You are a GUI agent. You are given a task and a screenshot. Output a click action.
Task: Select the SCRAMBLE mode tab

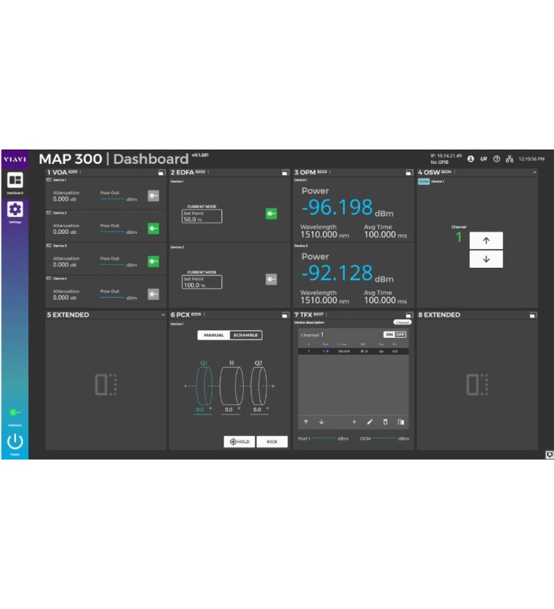pyautogui.click(x=245, y=335)
